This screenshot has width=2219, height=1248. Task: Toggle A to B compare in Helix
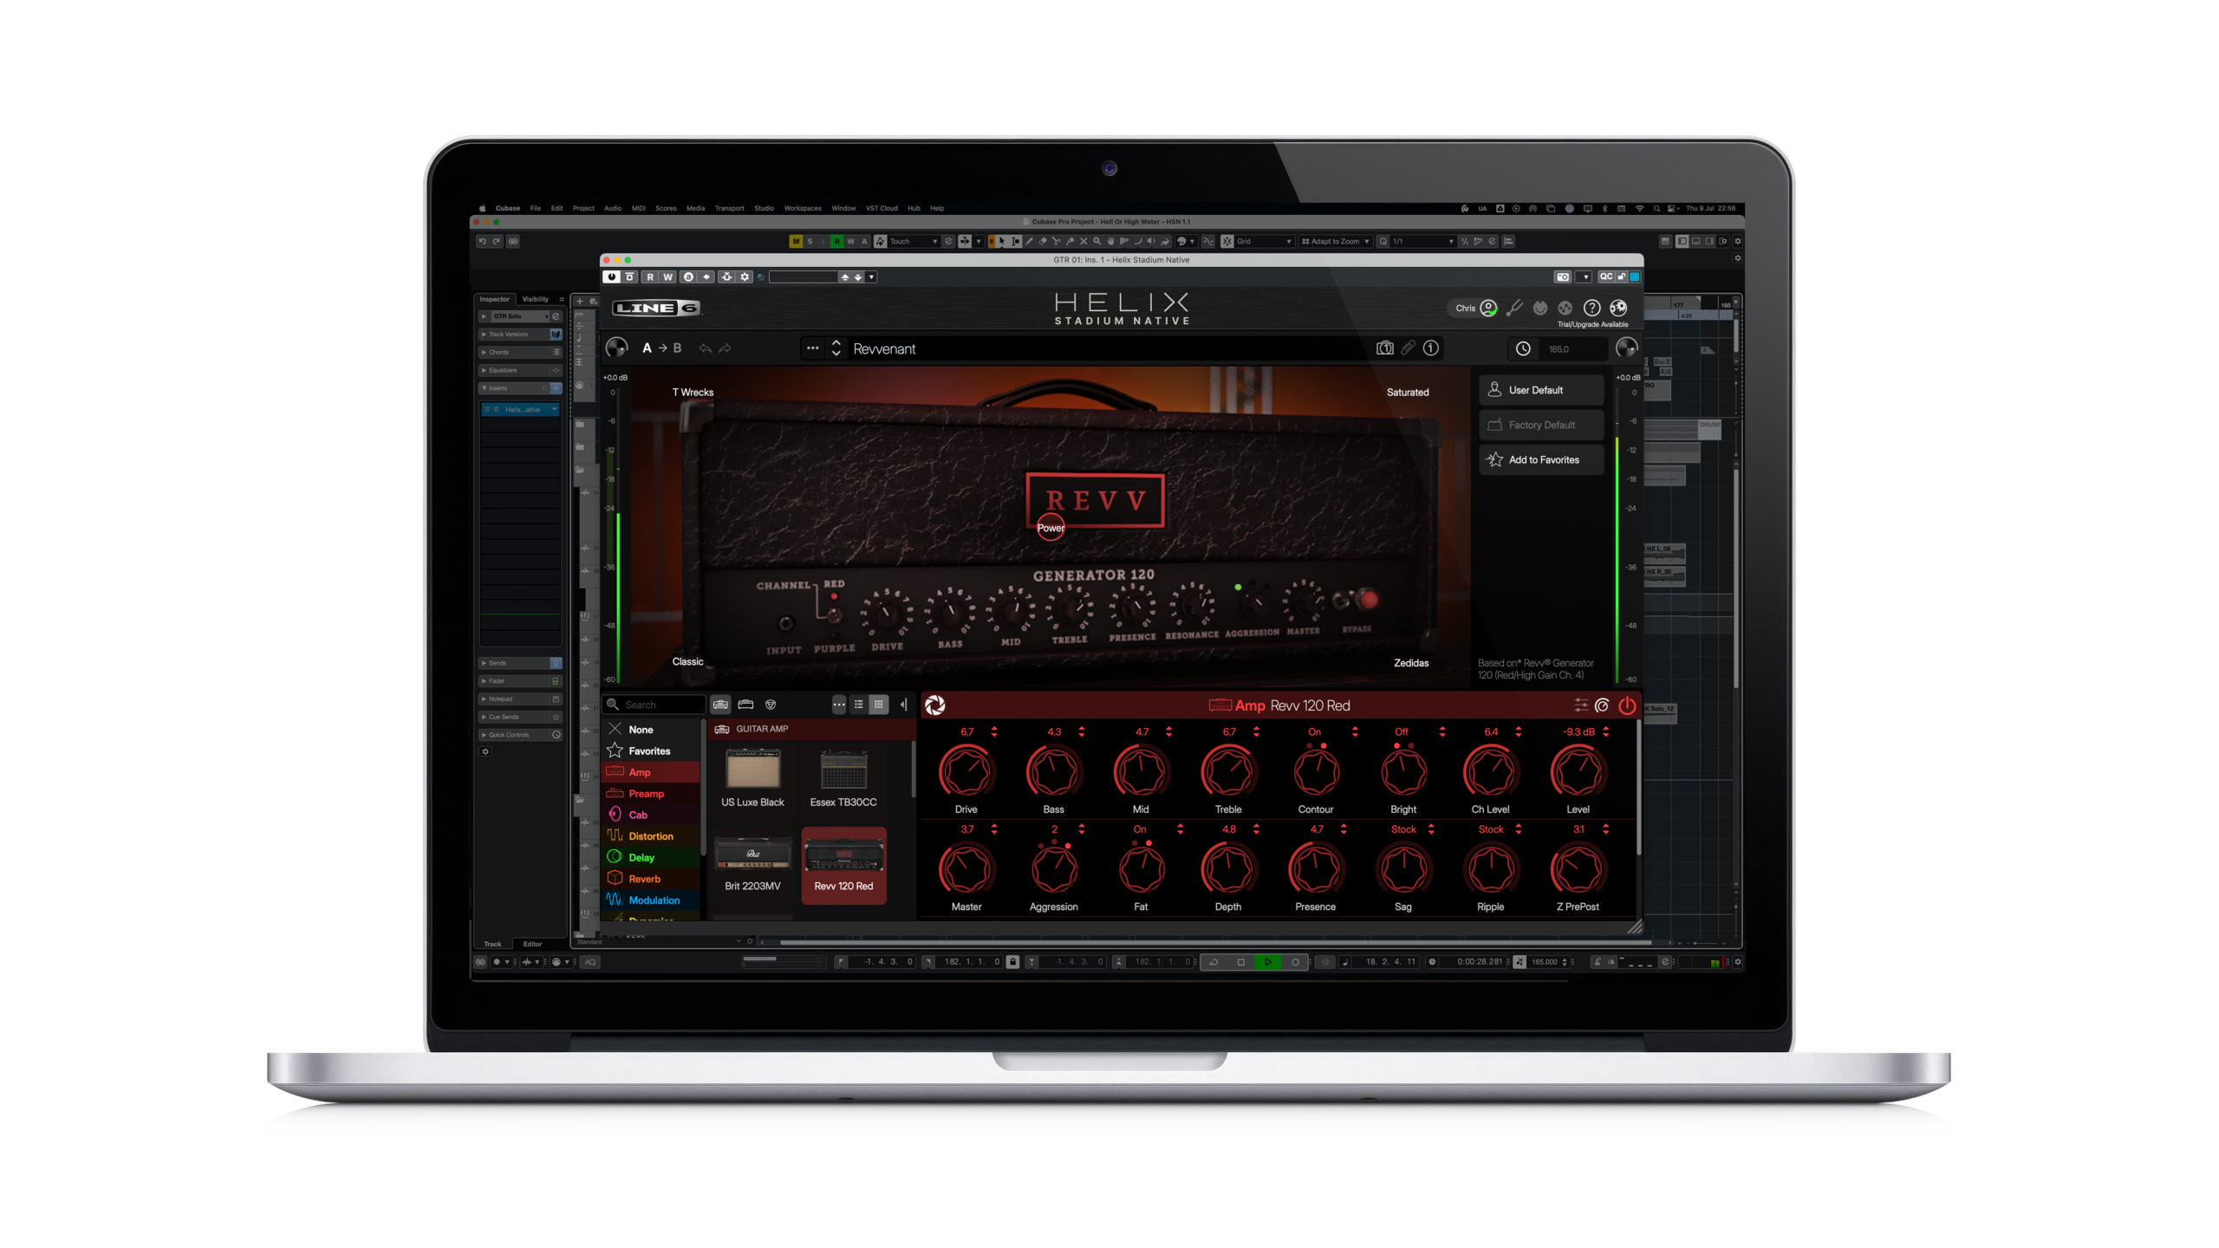[661, 348]
